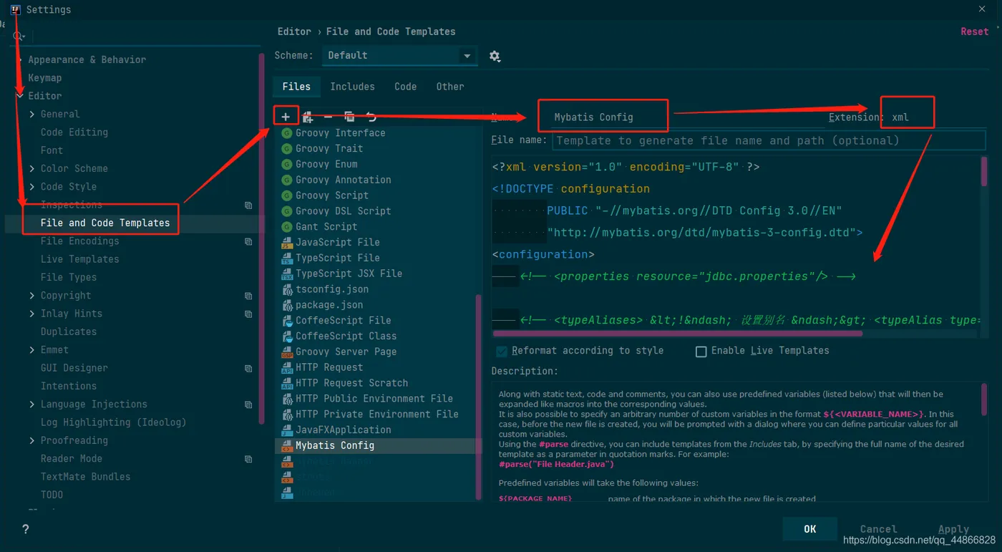This screenshot has width=1002, height=552.
Task: Expand the Inlay Hints node
Action: point(32,314)
